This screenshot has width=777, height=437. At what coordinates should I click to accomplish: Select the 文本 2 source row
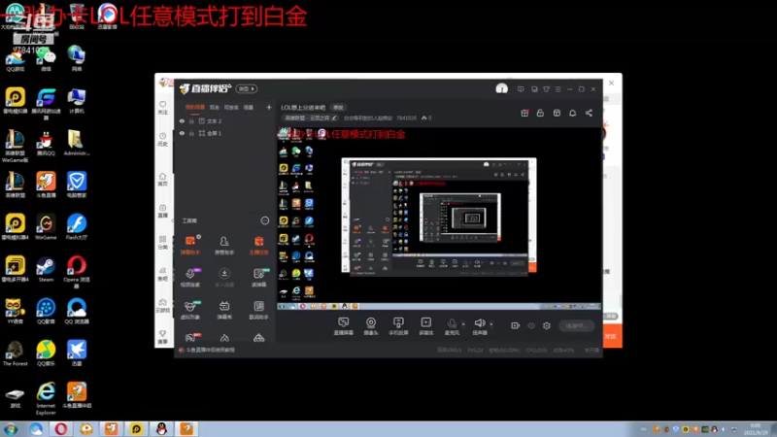[x=225, y=120]
